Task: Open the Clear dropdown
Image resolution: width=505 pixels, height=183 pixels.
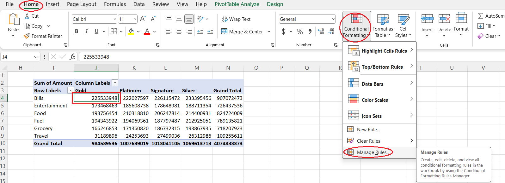Action: click(489, 36)
